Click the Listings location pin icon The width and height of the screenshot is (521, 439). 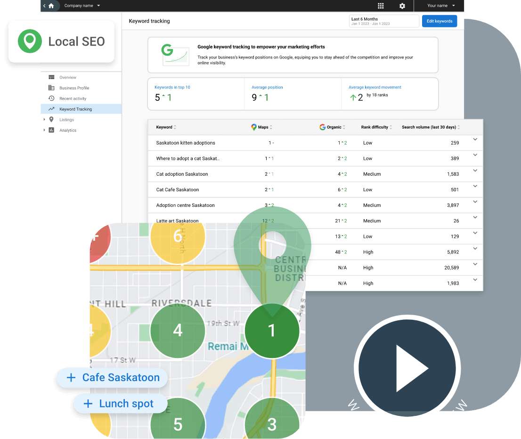tap(51, 120)
